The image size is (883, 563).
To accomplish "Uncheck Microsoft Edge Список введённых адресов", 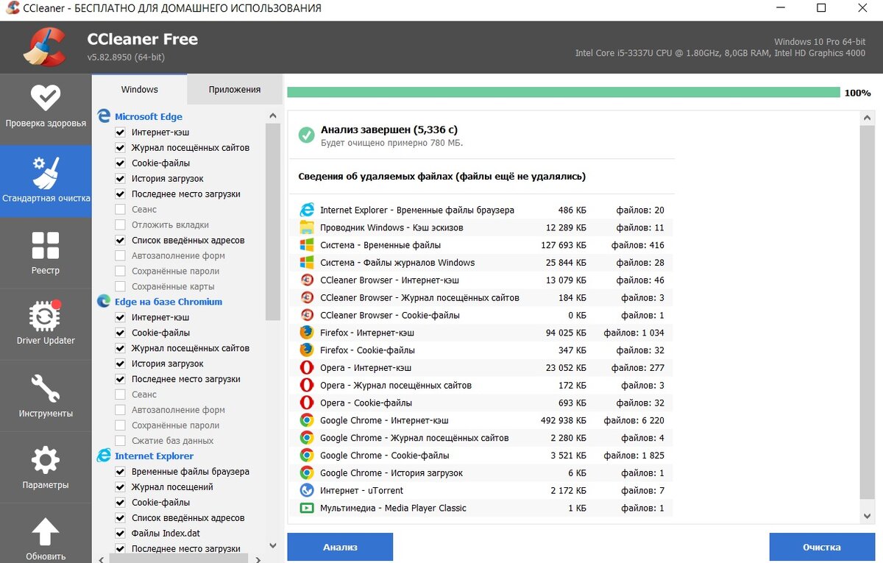I will (120, 241).
